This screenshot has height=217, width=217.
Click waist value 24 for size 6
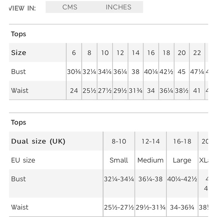click(74, 91)
